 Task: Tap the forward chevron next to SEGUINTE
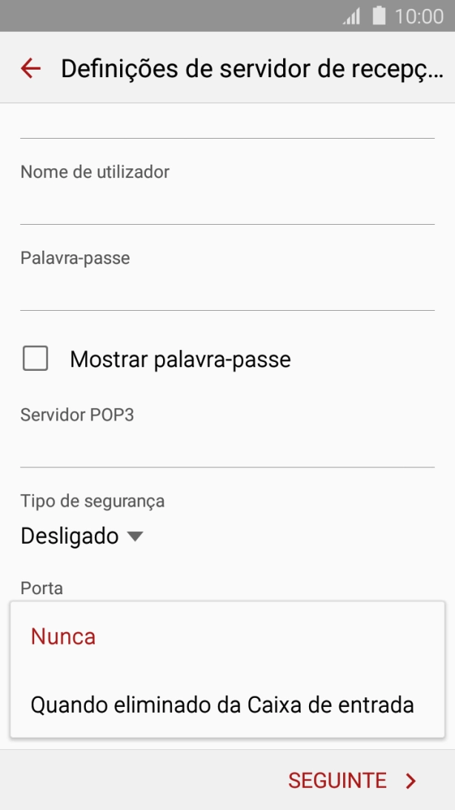point(411,780)
